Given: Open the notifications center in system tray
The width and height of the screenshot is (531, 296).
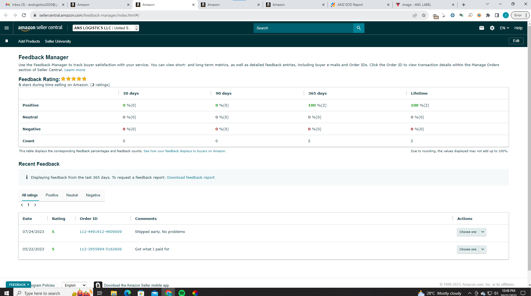Looking at the screenshot, I should pyautogui.click(x=523, y=293).
